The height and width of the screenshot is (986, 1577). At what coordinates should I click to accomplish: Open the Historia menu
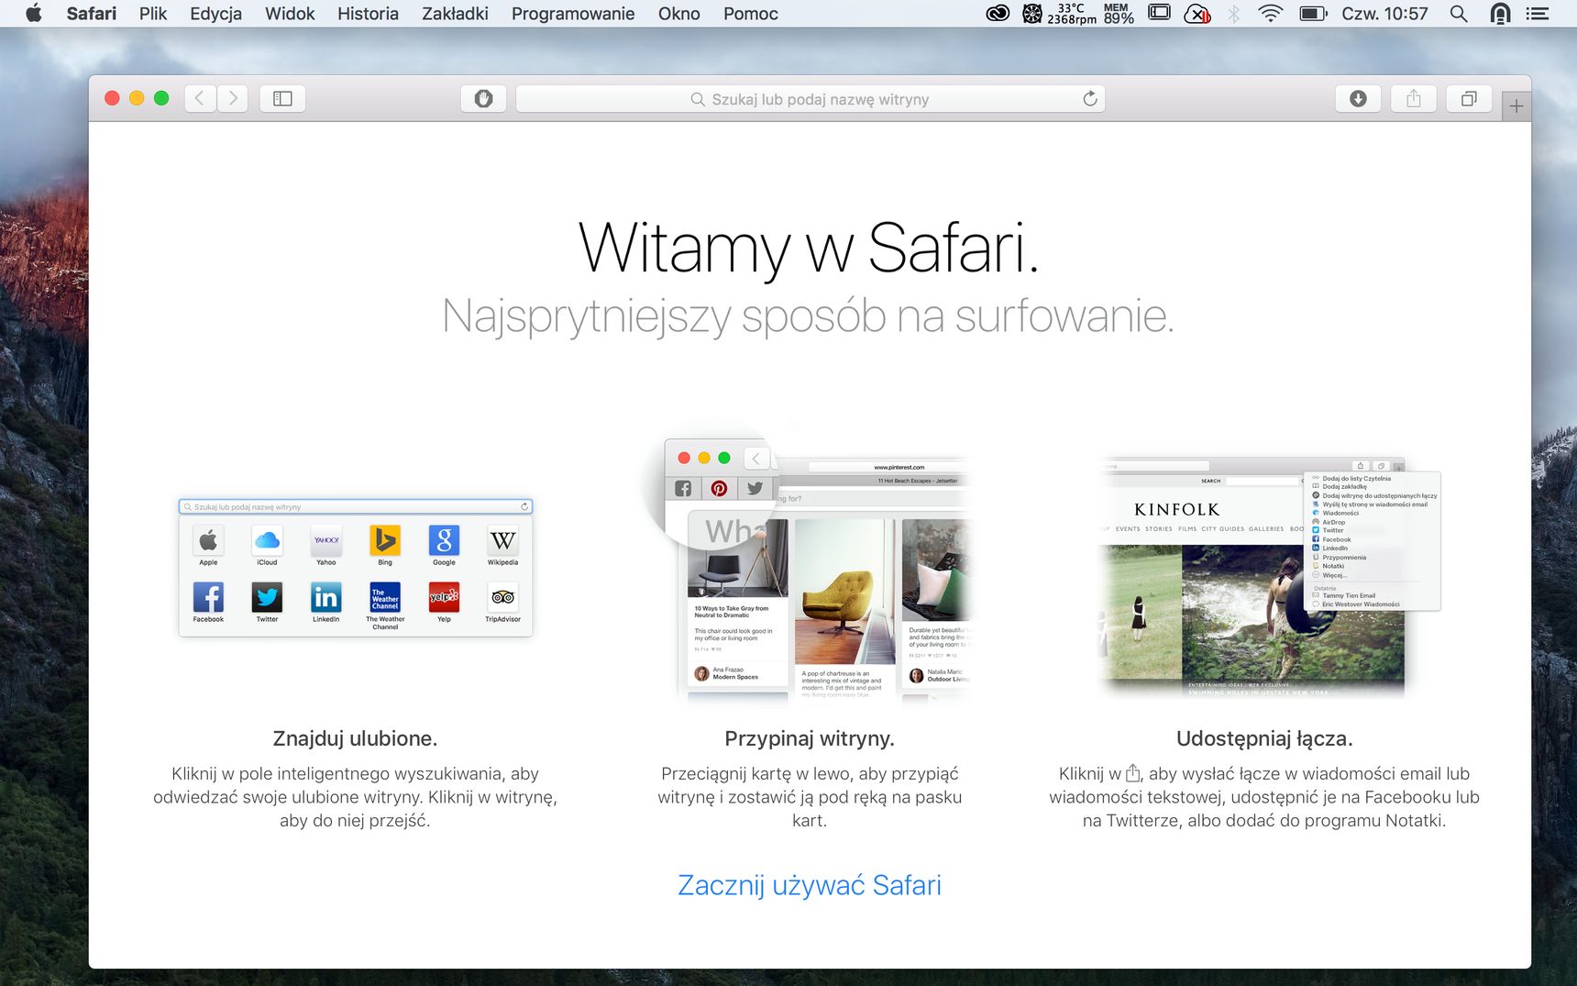(x=368, y=13)
